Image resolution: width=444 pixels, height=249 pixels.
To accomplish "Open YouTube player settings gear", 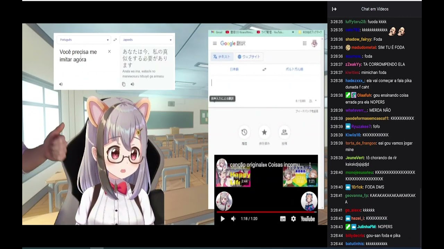I will click(293, 219).
